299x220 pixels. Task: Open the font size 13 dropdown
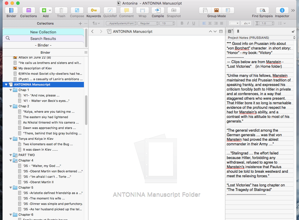pyautogui.click(x=167, y=23)
